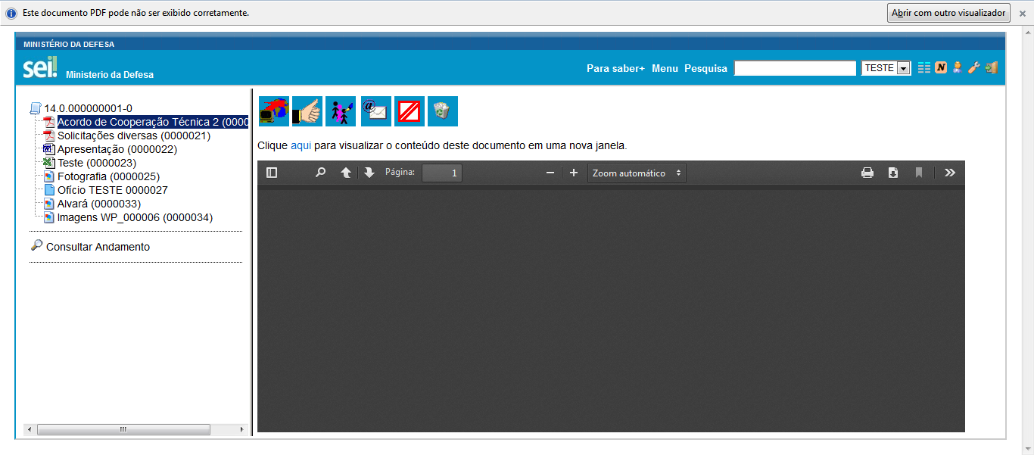Print the PDF using printer icon
The height and width of the screenshot is (455, 1034).
[867, 173]
